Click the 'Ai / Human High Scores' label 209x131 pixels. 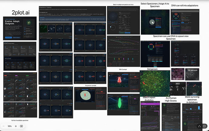tap(171, 99)
